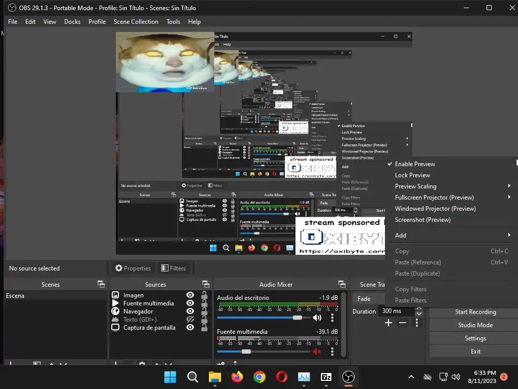Open the Tools menu
Image resolution: width=518 pixels, height=389 pixels.
point(173,21)
